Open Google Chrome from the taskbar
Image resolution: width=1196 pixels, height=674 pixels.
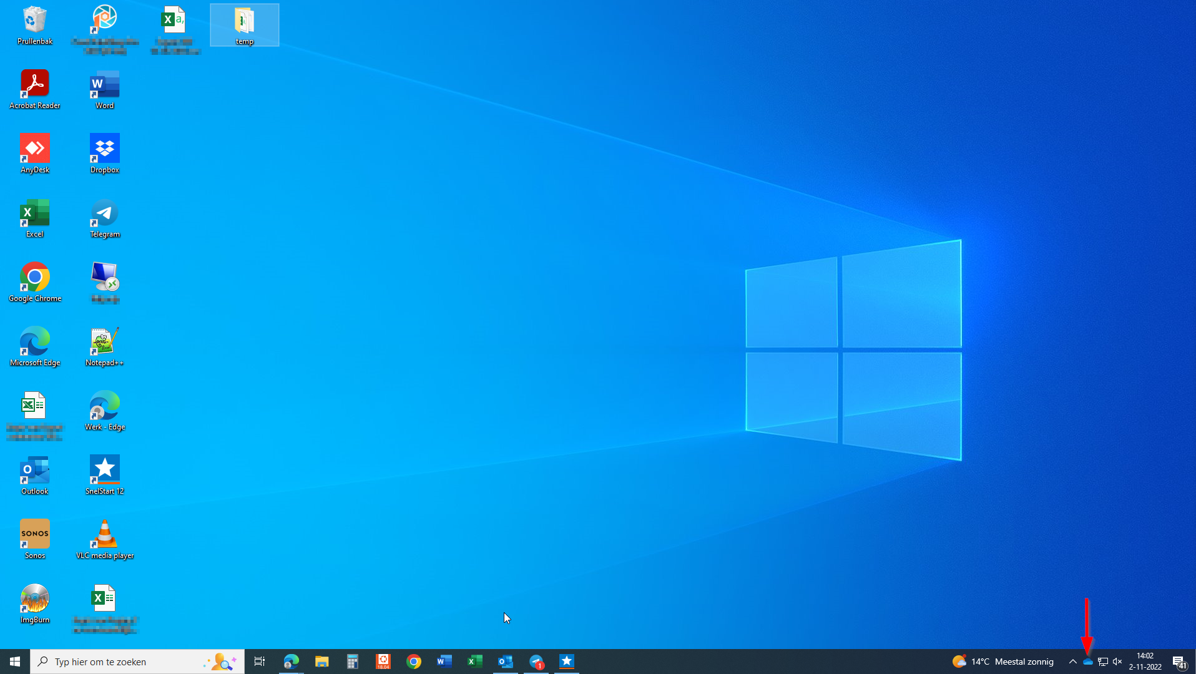click(x=414, y=662)
